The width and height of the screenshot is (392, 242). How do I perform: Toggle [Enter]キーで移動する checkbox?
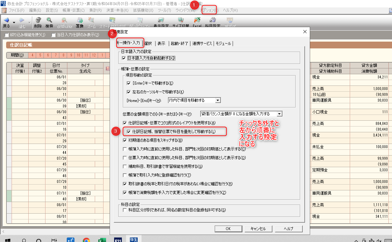pyautogui.click(x=129, y=83)
